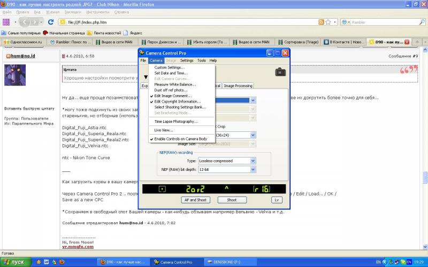Open the highlighted blue dropdown in Camera Control Pro
This screenshot has width=428, height=267.
(253, 100)
